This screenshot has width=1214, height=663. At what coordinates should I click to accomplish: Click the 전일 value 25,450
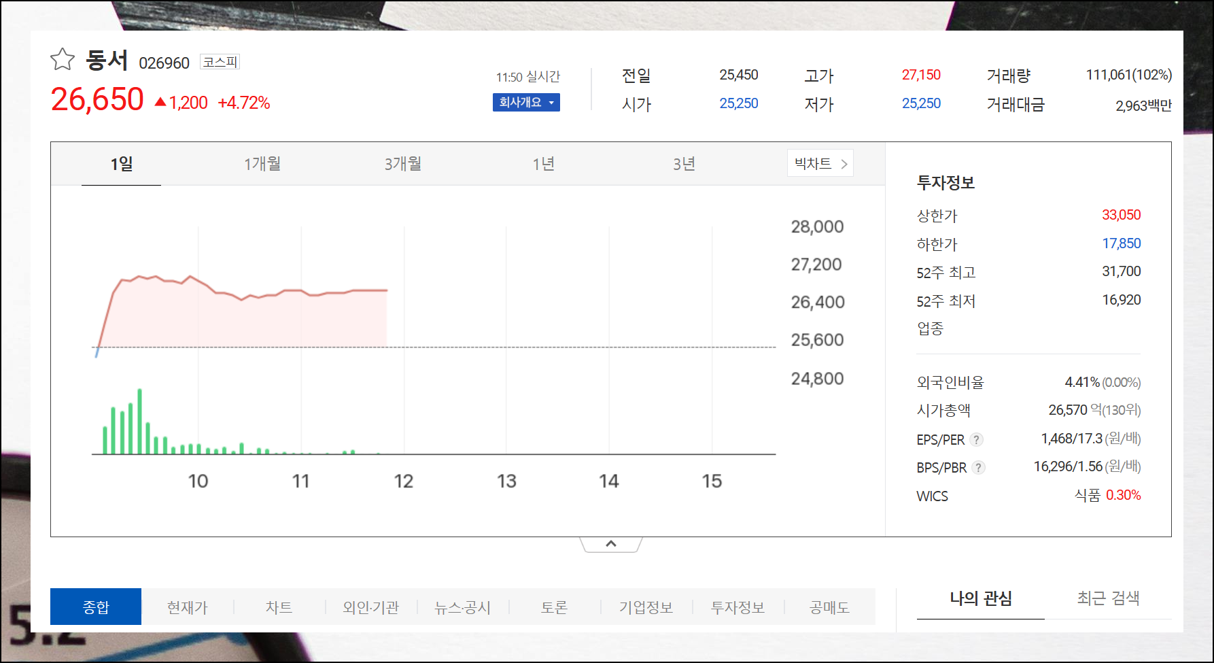tap(739, 75)
